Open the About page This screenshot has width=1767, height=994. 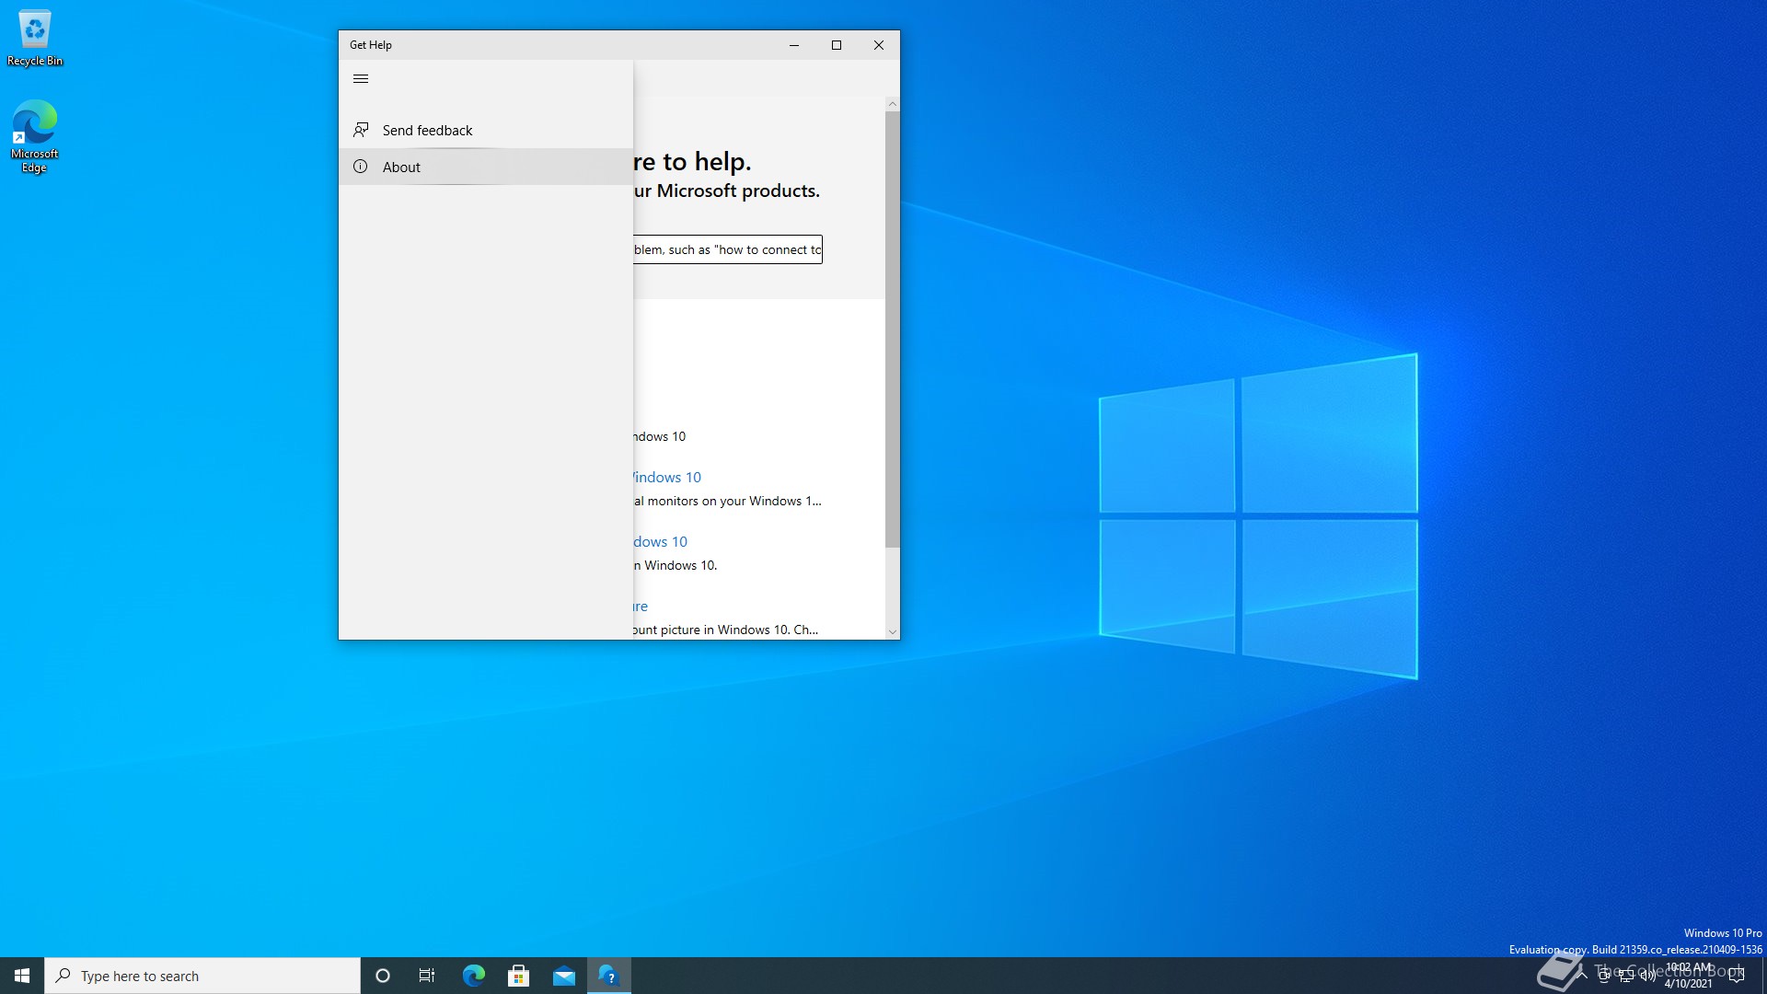[x=486, y=167]
